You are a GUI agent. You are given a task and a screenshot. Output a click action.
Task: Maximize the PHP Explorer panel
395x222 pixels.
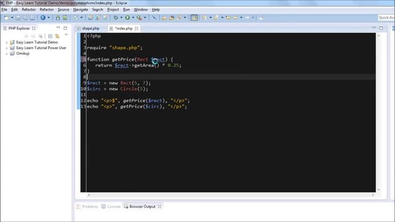[65, 28]
